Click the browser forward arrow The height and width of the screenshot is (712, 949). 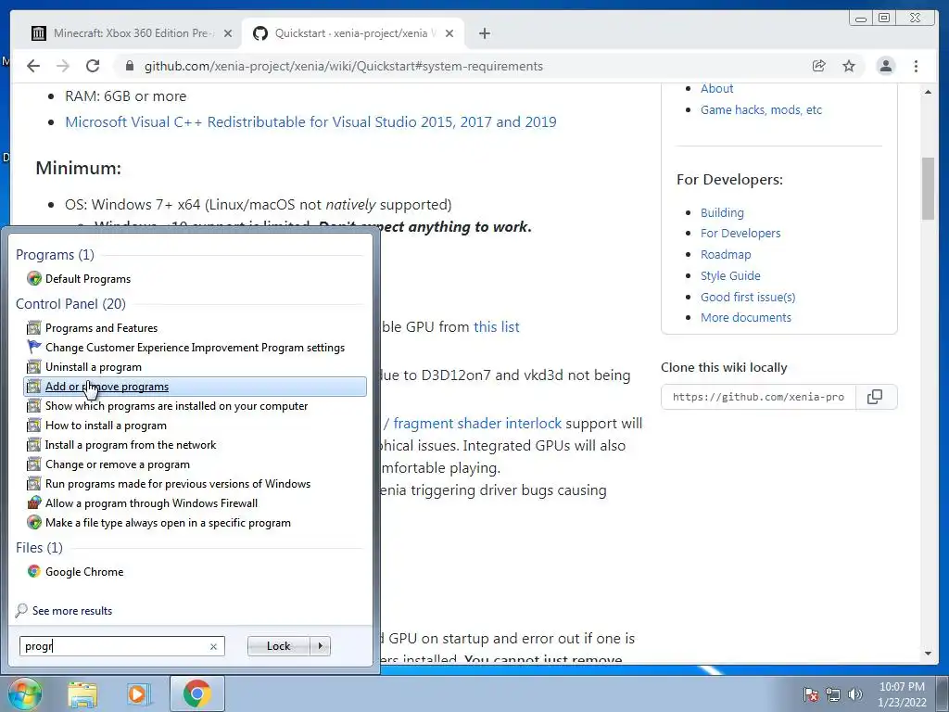point(63,66)
